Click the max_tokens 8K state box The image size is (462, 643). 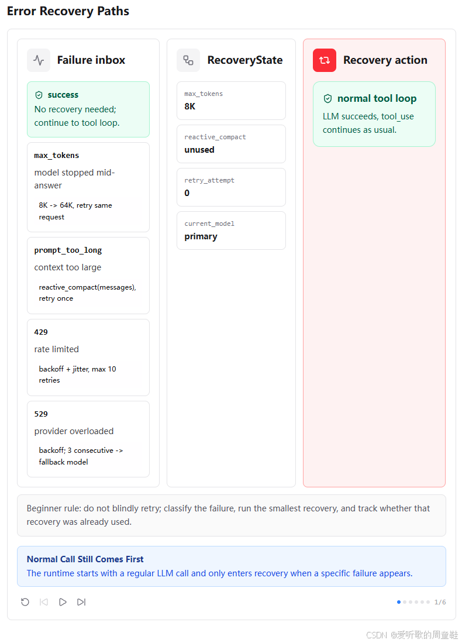pyautogui.click(x=231, y=101)
